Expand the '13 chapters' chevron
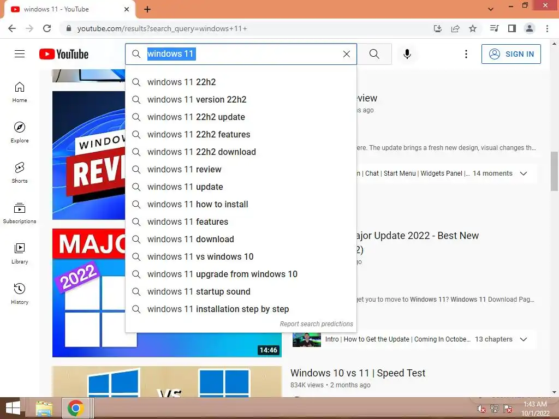Screen dimensions: 559x419 pos(524,339)
